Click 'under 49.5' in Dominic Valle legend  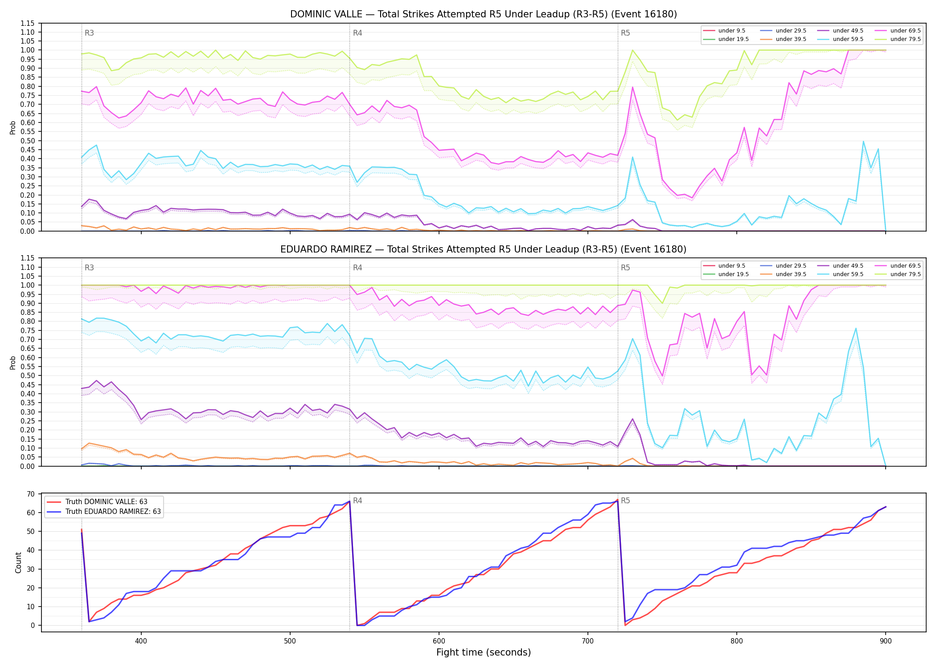click(848, 31)
